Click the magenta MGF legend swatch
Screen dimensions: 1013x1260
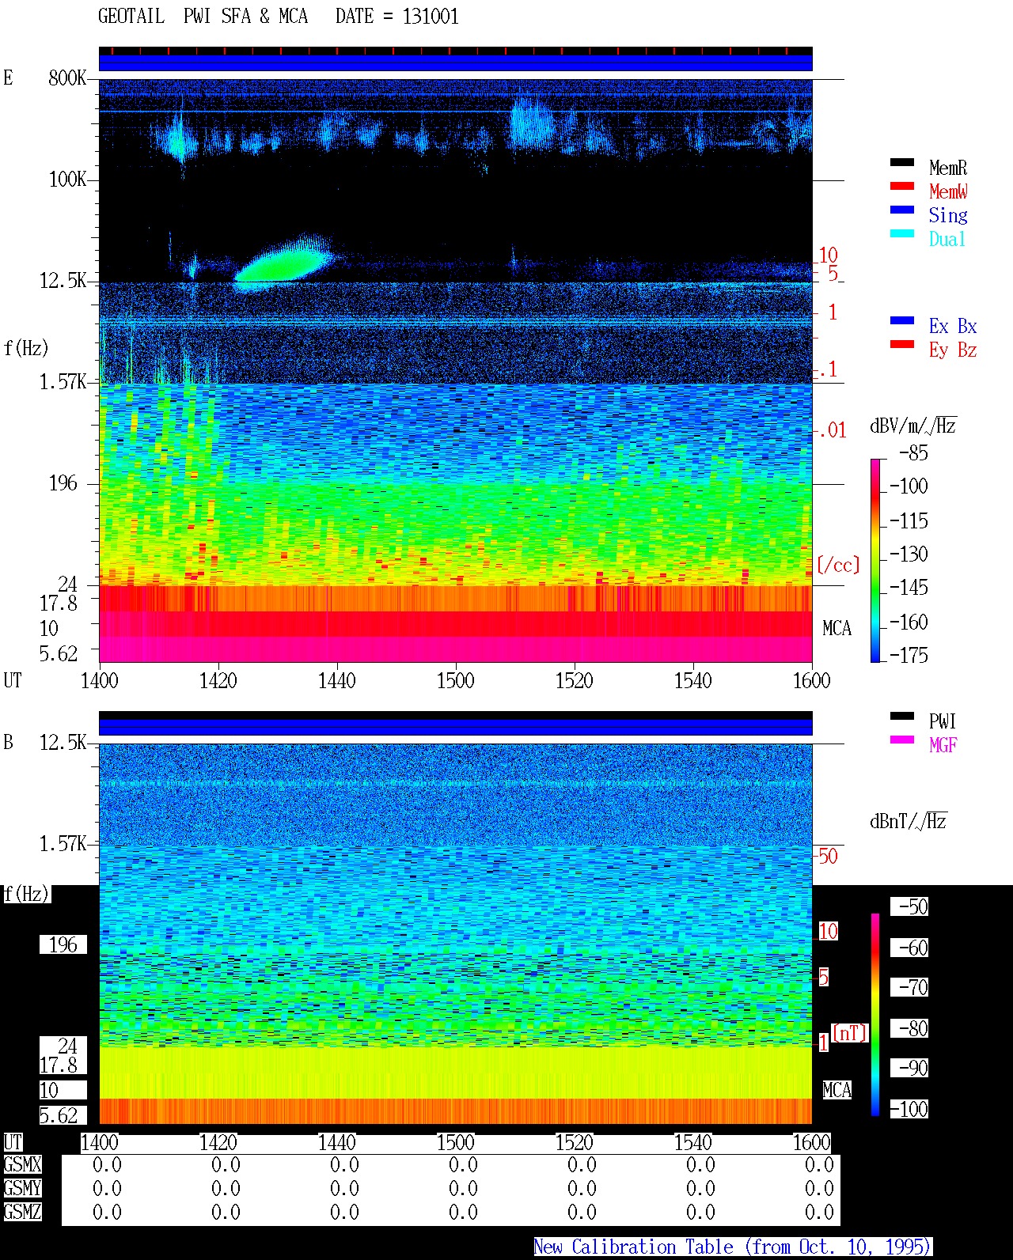pyautogui.click(x=901, y=740)
